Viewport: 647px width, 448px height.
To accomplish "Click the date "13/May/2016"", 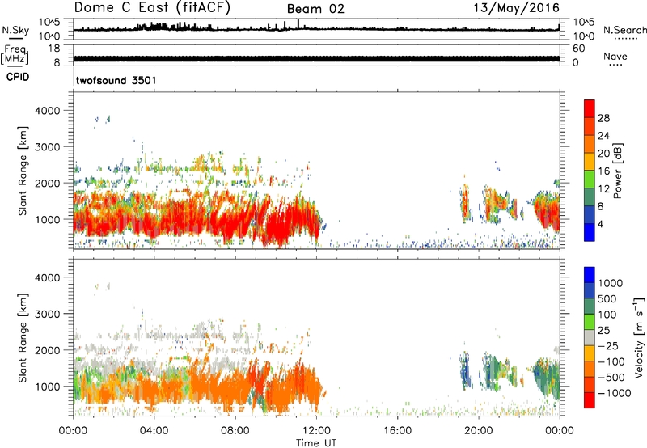I will [x=516, y=8].
